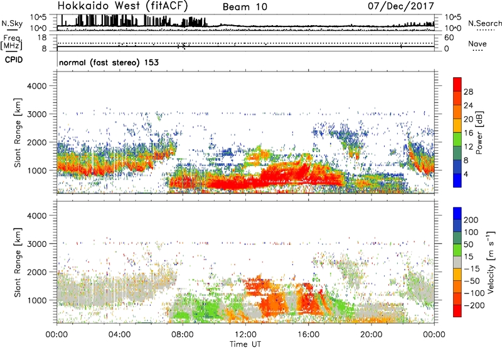The height and width of the screenshot is (348, 502).
Task: Click the 'Beam 10' label
Action: tap(245, 7)
